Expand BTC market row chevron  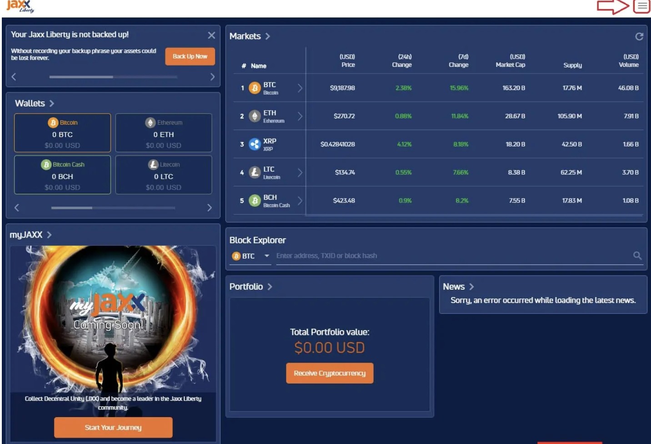click(300, 88)
